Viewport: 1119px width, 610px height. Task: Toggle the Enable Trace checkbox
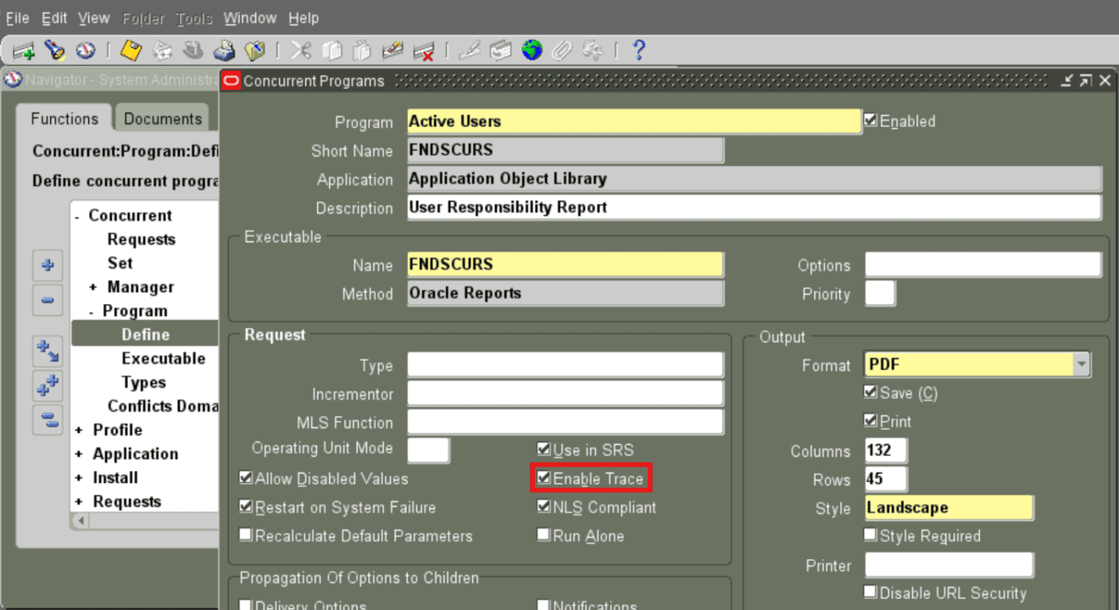[x=543, y=478]
